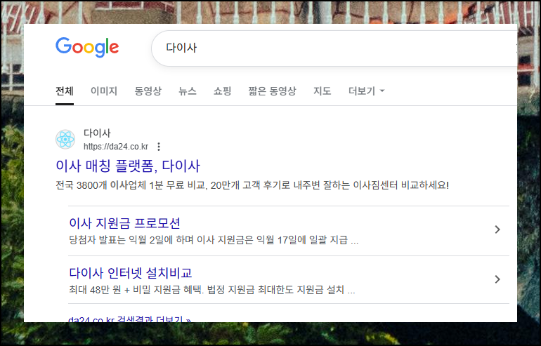Click the da24.co.kr 검색결과 더보기 link
The width and height of the screenshot is (541, 346).
[x=129, y=319]
